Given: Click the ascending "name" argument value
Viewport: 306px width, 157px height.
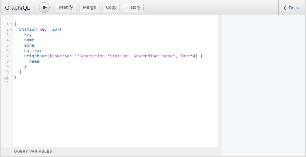Looking at the screenshot, I should click(x=167, y=56).
